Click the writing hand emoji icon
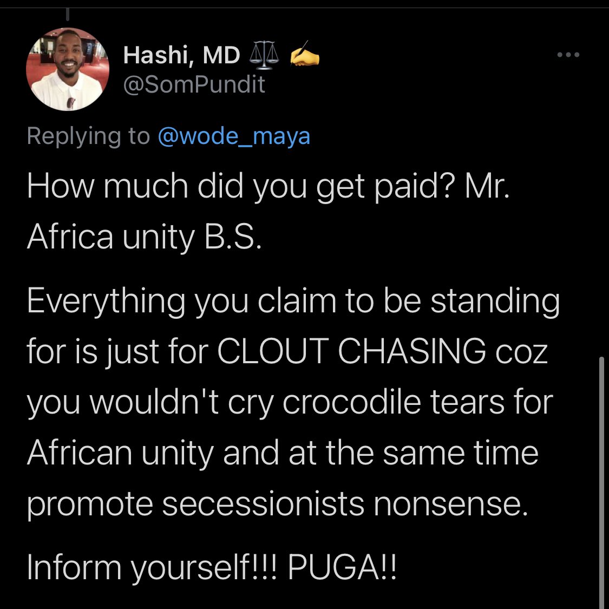The width and height of the screenshot is (609, 609). (x=305, y=56)
